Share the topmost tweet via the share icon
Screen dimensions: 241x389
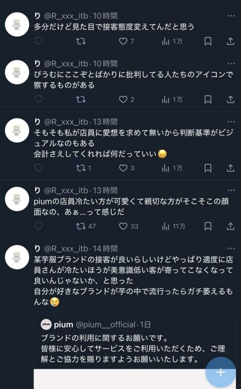230,41
